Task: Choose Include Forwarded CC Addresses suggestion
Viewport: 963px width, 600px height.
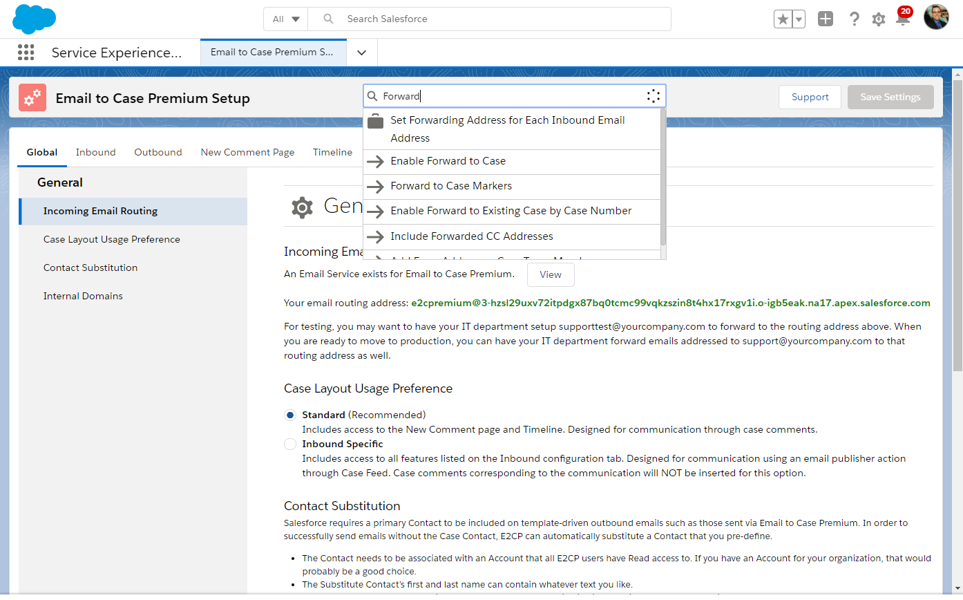Action: [512, 236]
